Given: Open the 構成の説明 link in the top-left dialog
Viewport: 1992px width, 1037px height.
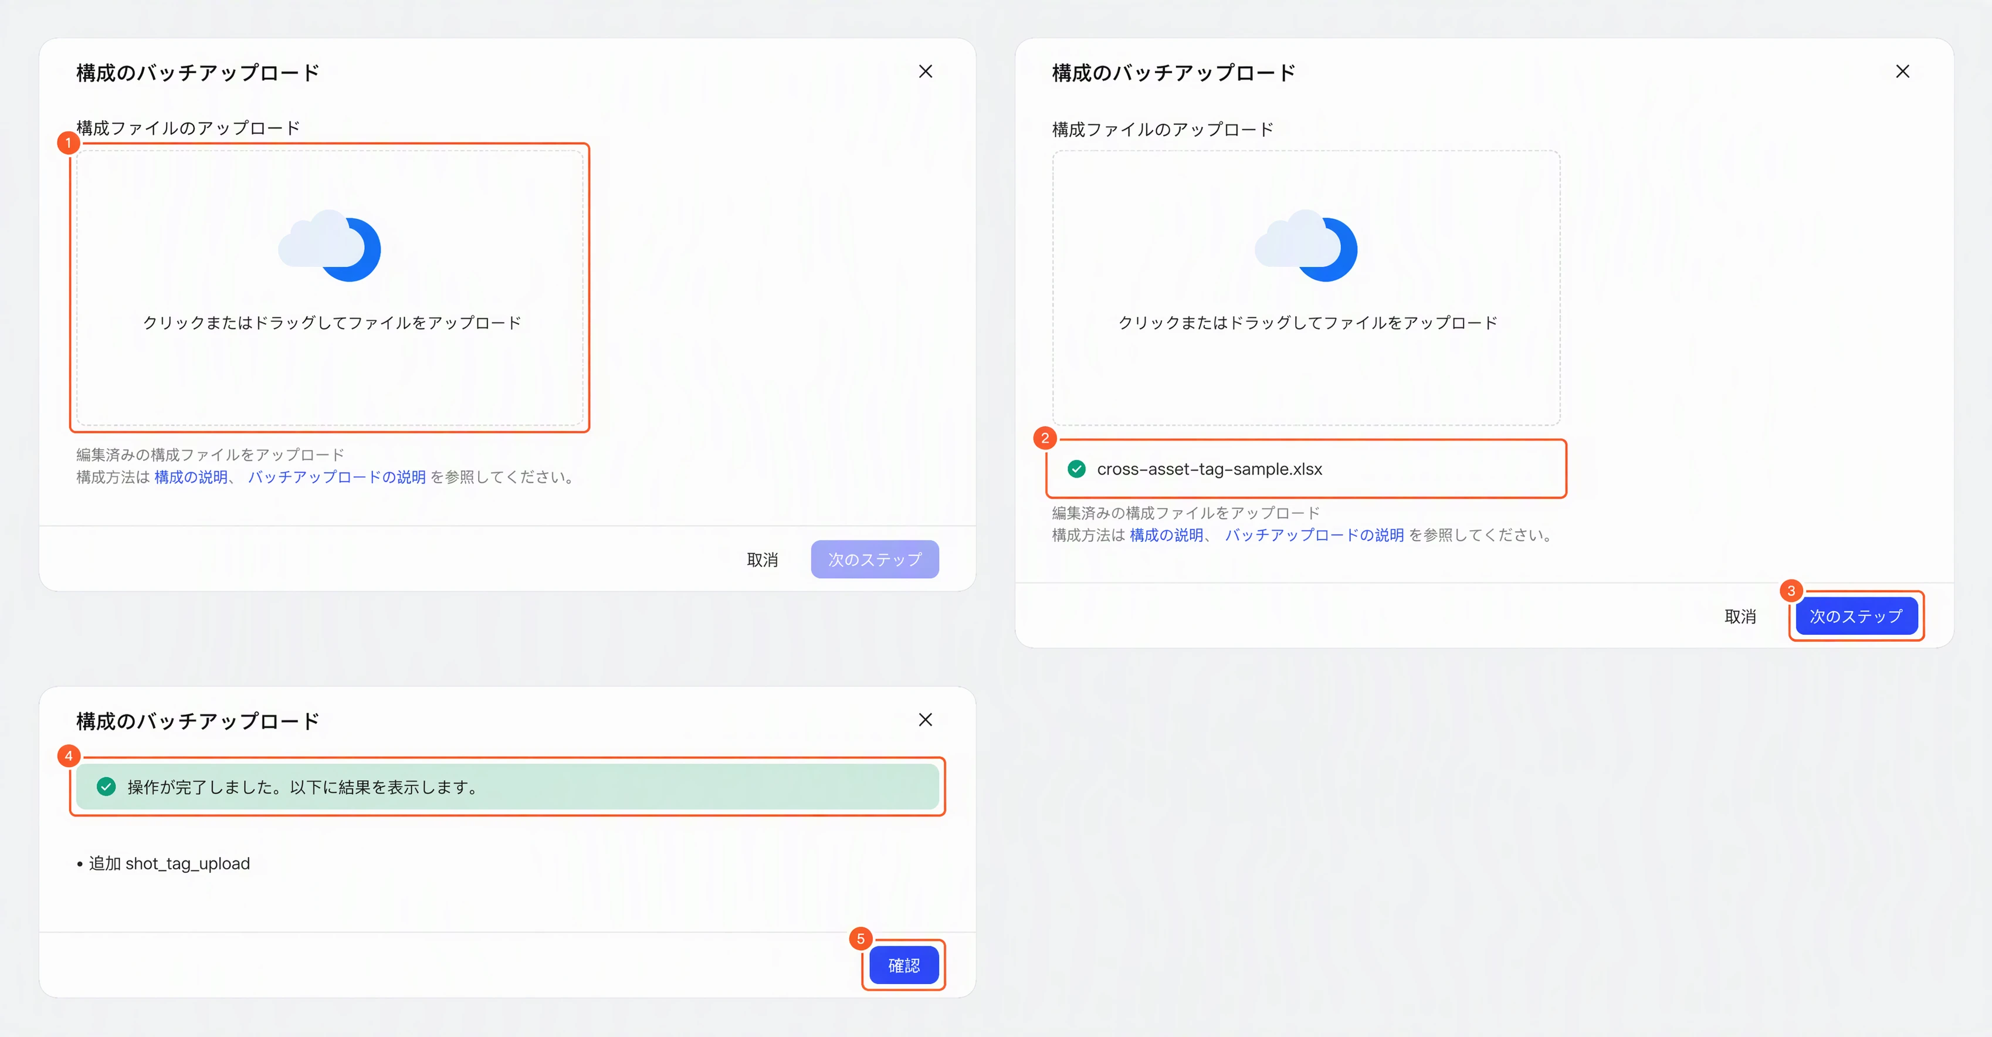Looking at the screenshot, I should 191,476.
